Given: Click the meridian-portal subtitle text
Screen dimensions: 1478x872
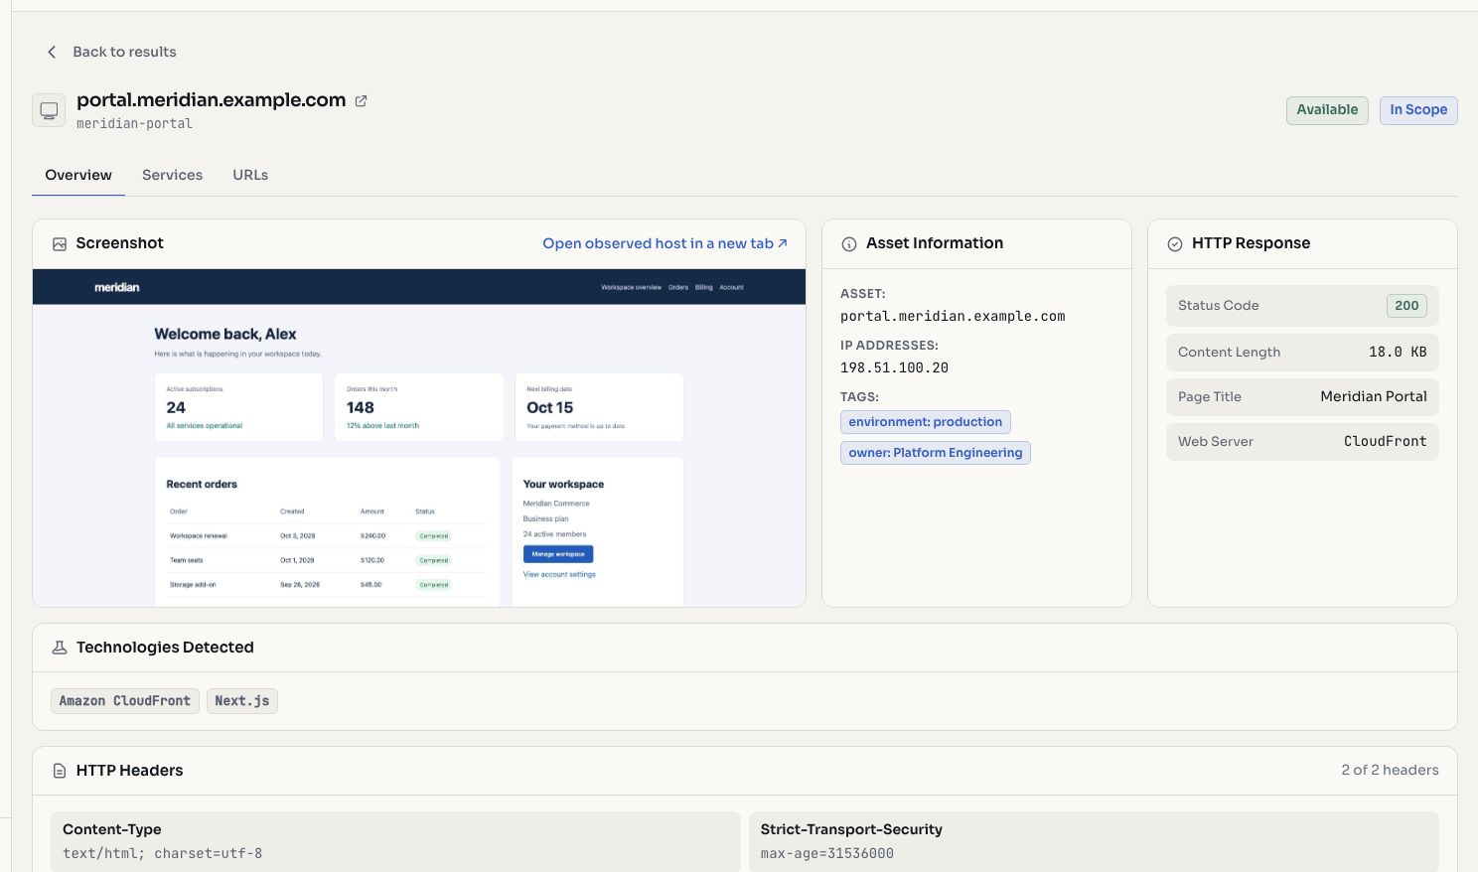Looking at the screenshot, I should point(134,124).
